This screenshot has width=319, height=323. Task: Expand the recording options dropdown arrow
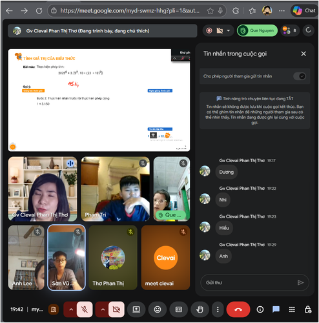[229, 30]
